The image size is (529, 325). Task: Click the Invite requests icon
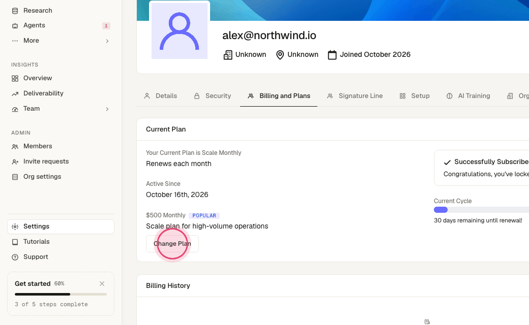[x=15, y=161]
